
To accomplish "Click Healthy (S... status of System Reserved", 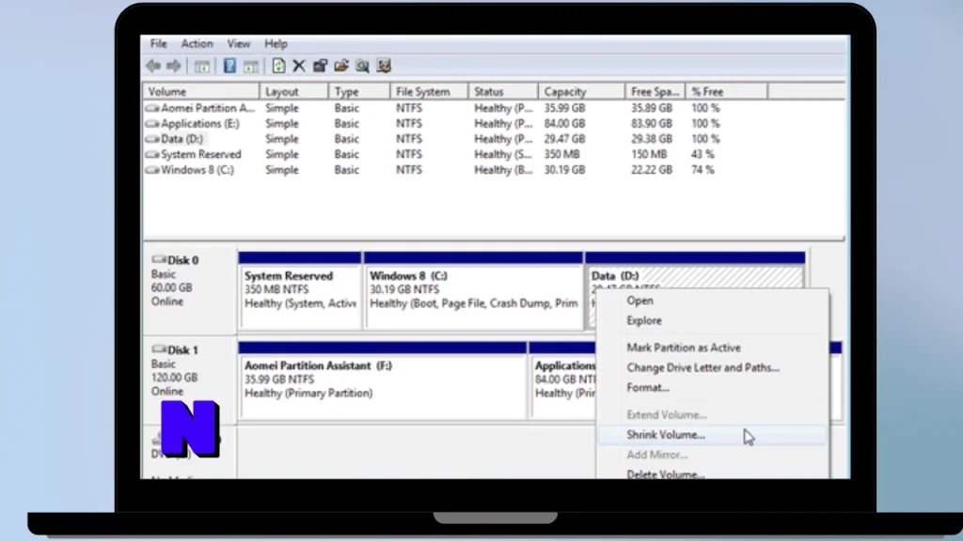I will tap(503, 155).
